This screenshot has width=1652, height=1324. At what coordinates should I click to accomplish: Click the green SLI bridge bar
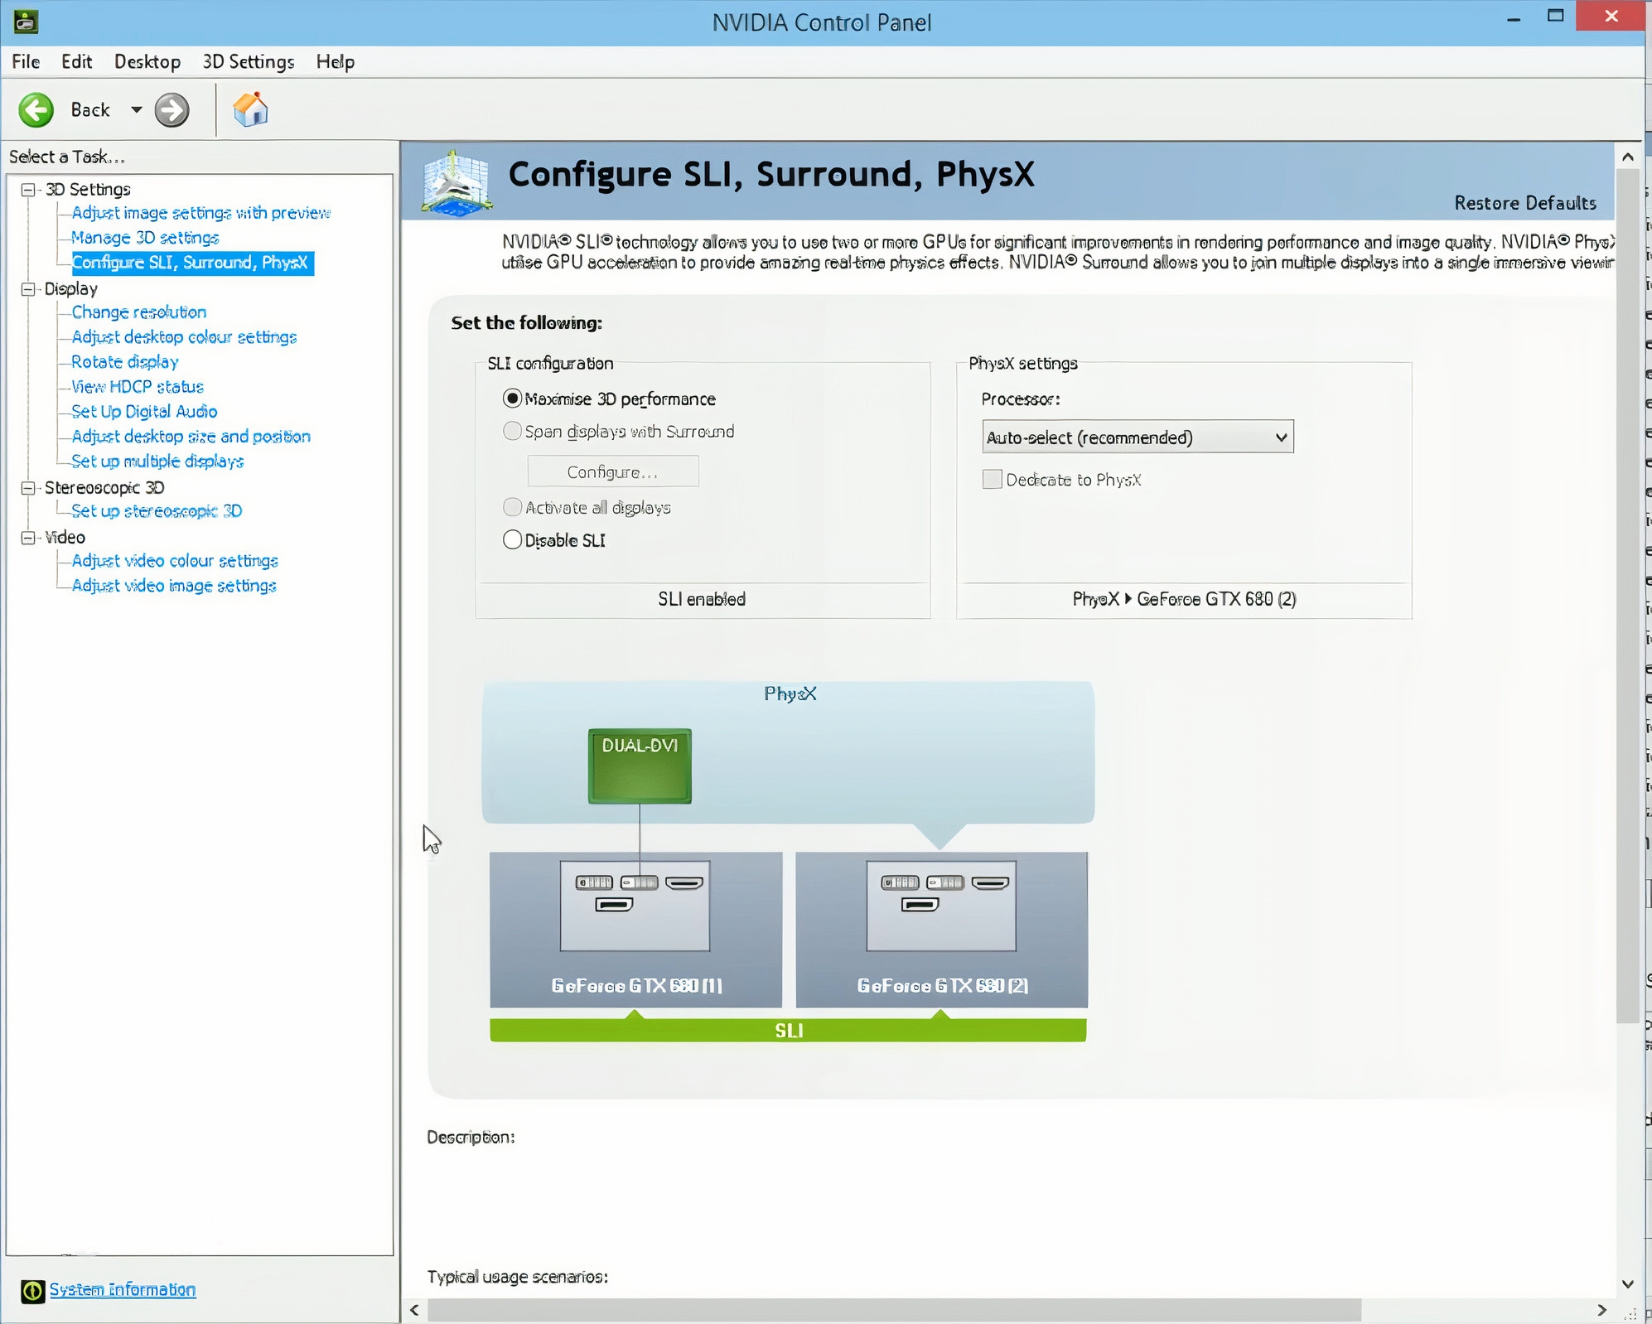click(788, 1030)
